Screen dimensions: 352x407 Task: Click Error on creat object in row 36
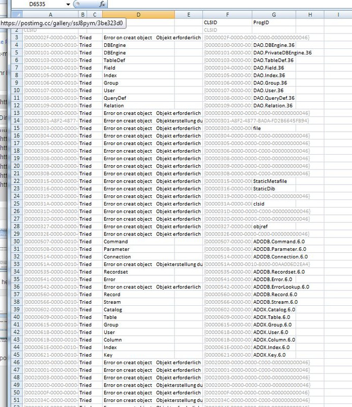pyautogui.click(x=128, y=287)
